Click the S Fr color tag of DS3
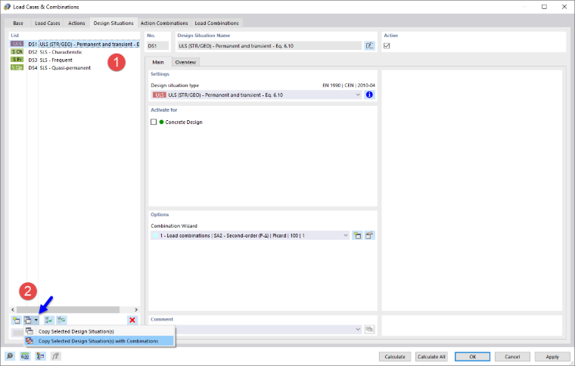The height and width of the screenshot is (366, 575). (17, 59)
